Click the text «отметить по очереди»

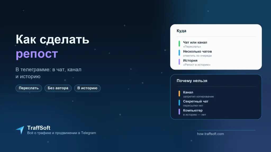(x=197, y=56)
